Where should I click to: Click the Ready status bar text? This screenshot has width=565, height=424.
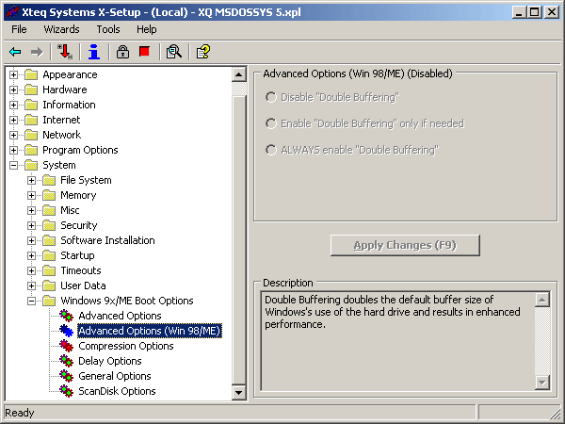(20, 413)
